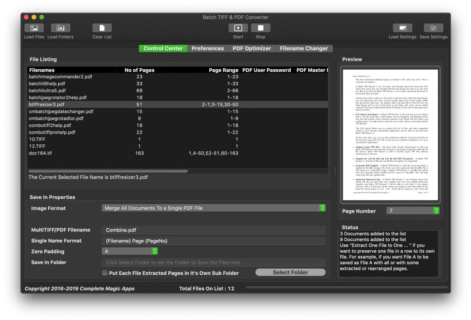Click the PDF User Password column header

point(266,70)
